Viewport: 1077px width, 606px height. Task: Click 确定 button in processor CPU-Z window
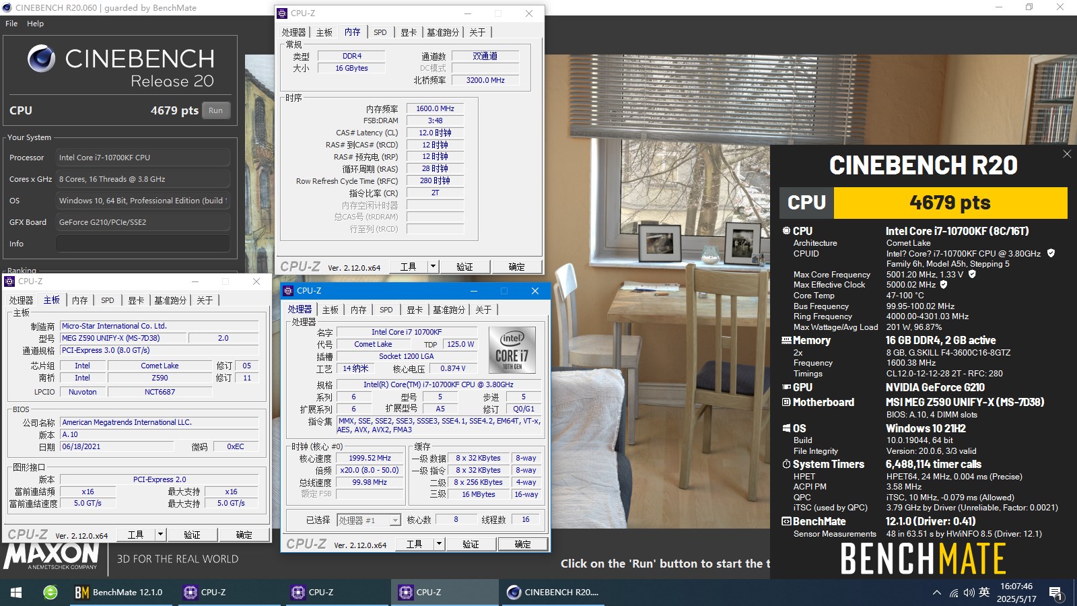click(x=522, y=544)
